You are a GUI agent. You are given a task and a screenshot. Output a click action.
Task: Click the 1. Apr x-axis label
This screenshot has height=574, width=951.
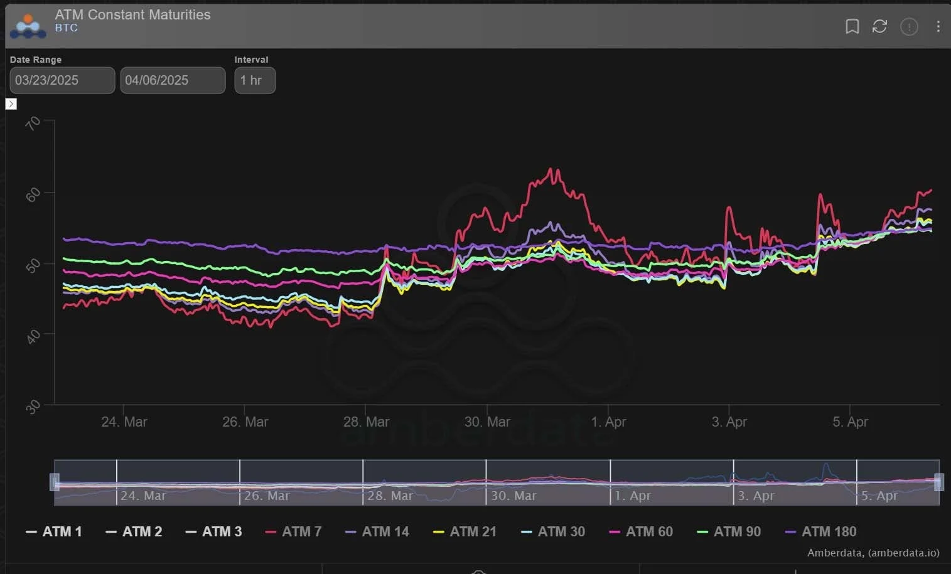point(608,422)
